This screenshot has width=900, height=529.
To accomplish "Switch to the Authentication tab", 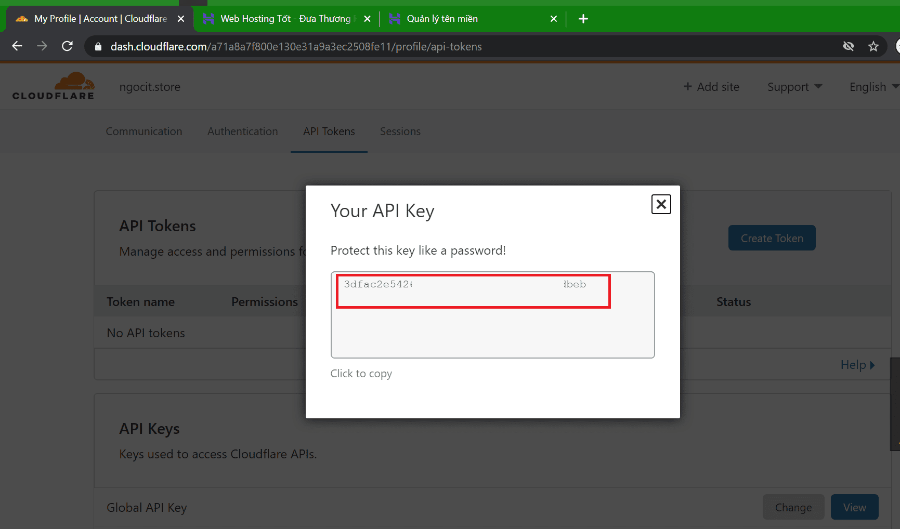I will click(242, 131).
